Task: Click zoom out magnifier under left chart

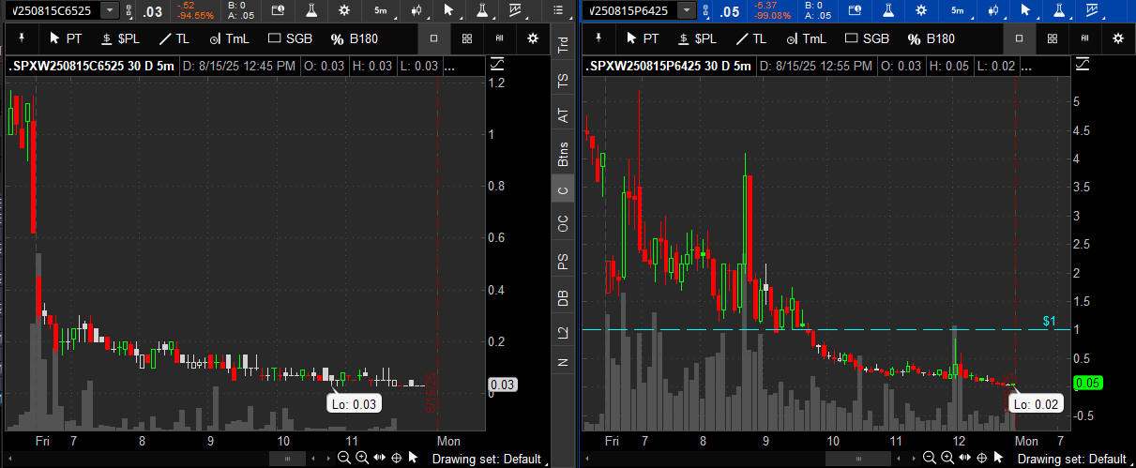Action: point(344,458)
